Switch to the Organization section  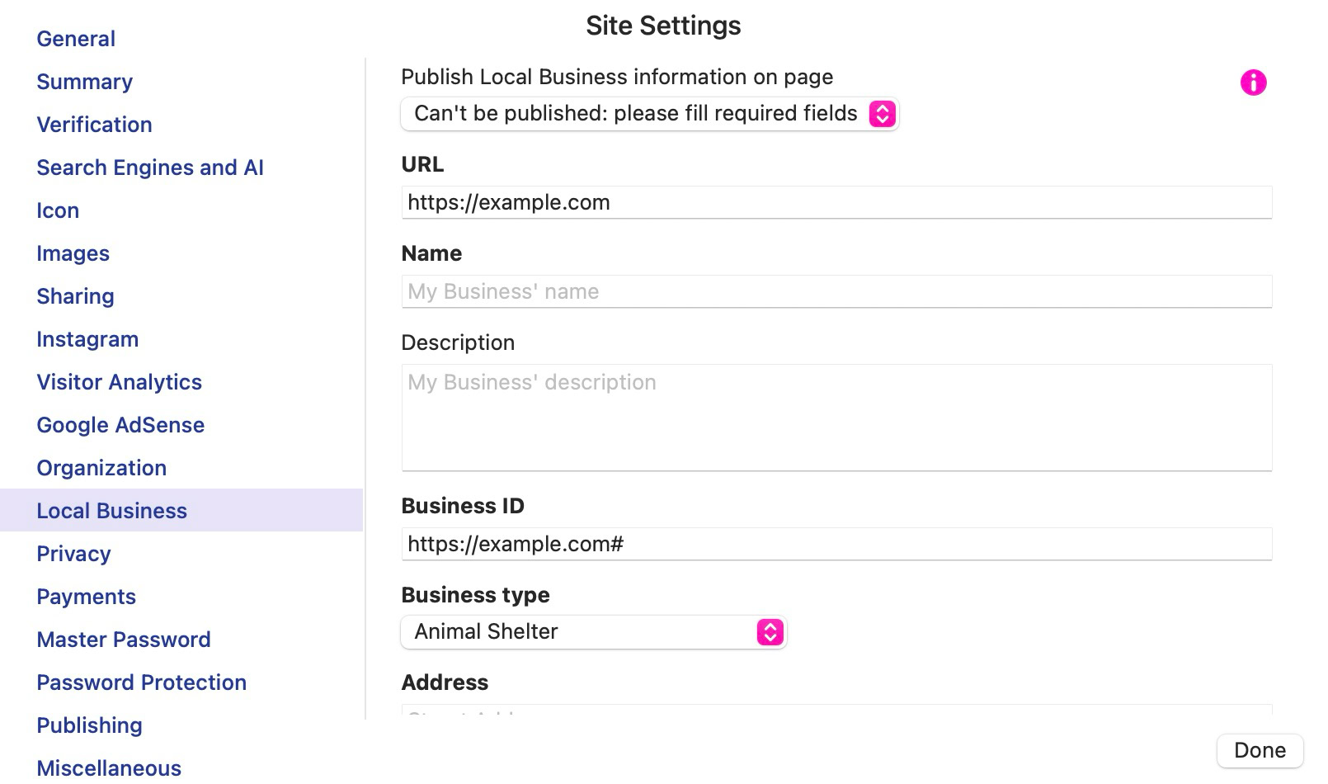101,468
